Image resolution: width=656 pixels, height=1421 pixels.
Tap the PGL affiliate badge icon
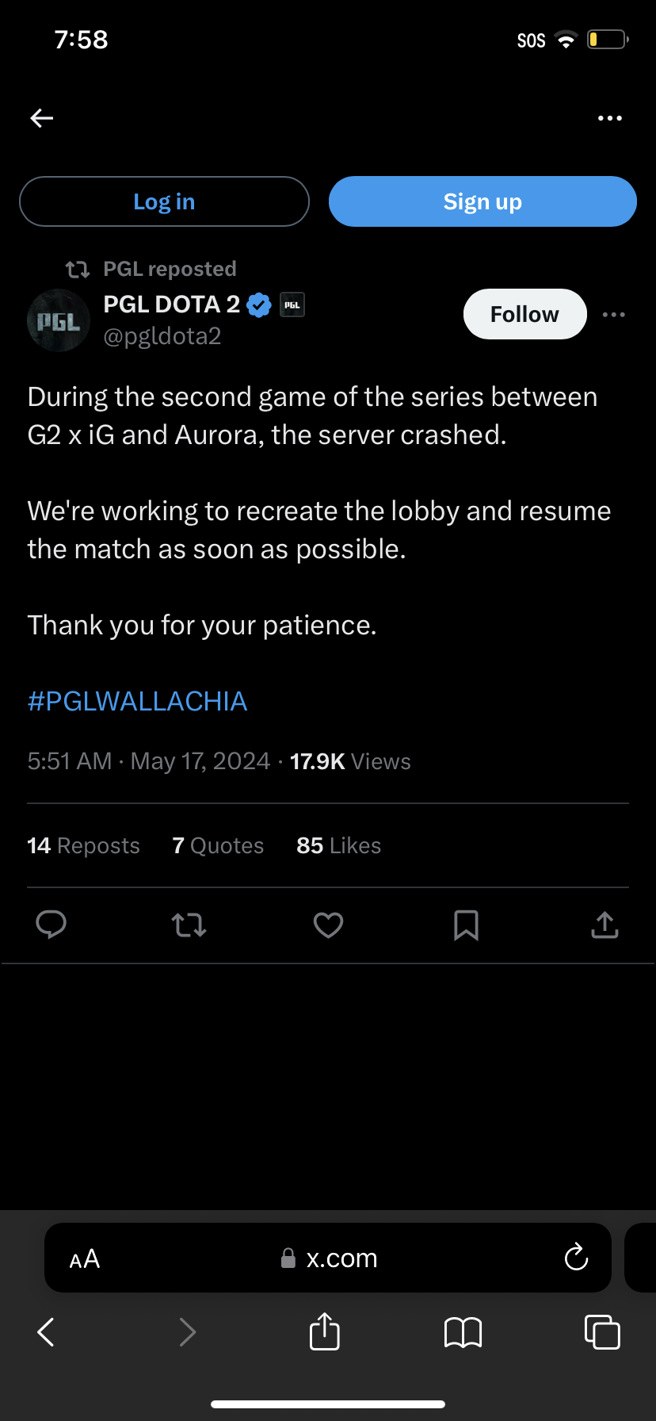tap(292, 304)
